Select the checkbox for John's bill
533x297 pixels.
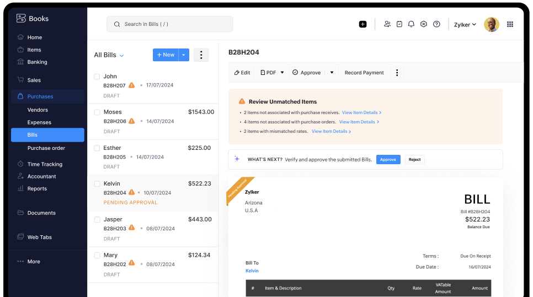click(x=97, y=77)
